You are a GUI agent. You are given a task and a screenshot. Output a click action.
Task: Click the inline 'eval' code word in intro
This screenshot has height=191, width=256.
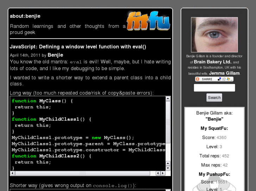click(x=76, y=62)
